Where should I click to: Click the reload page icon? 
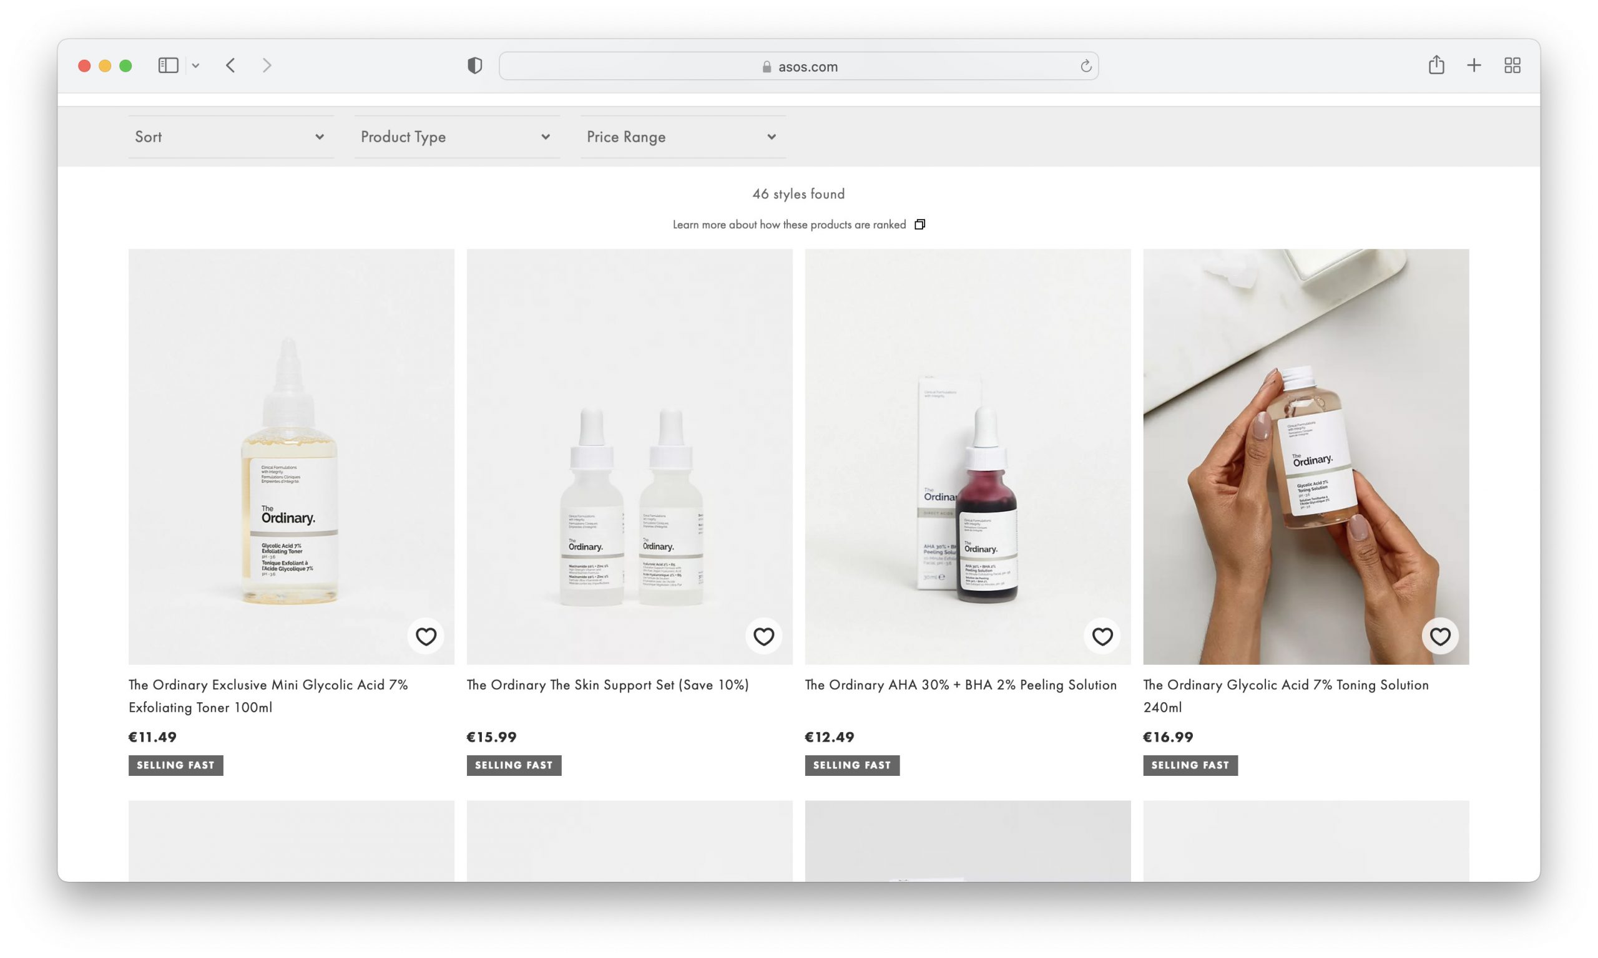(x=1086, y=65)
